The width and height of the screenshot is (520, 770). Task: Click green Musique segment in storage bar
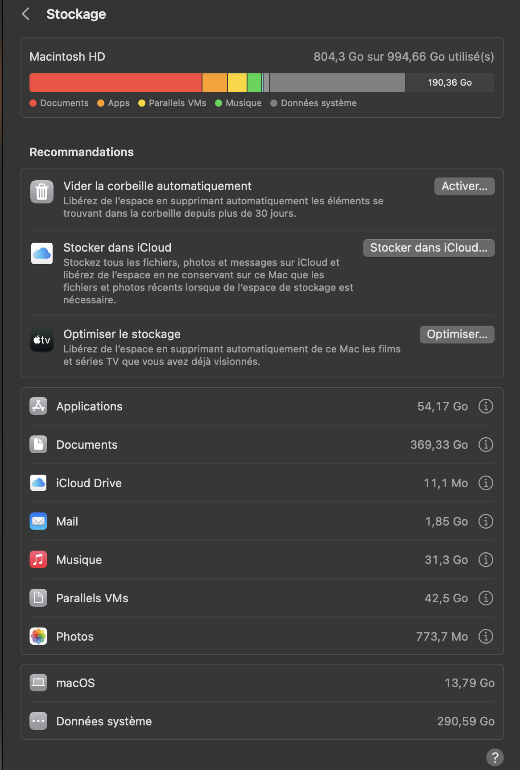click(x=254, y=83)
